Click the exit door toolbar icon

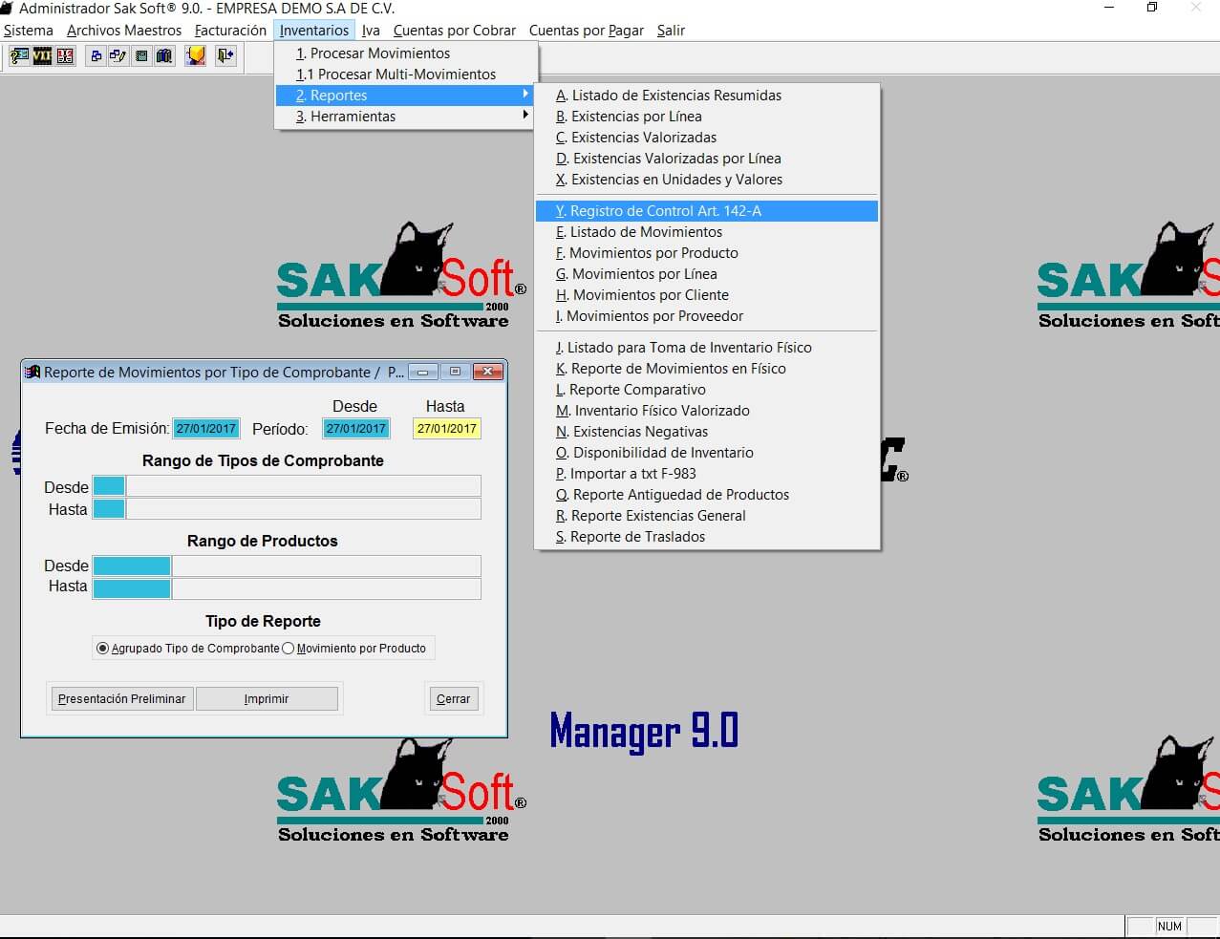click(x=225, y=56)
